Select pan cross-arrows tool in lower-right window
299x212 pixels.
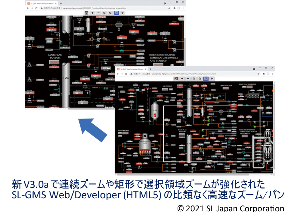point(212,79)
